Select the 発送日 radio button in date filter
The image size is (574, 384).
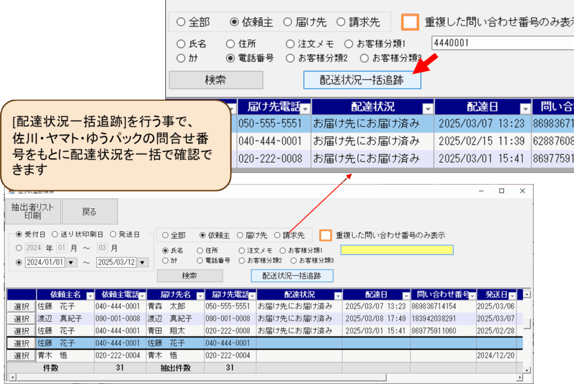[113, 235]
